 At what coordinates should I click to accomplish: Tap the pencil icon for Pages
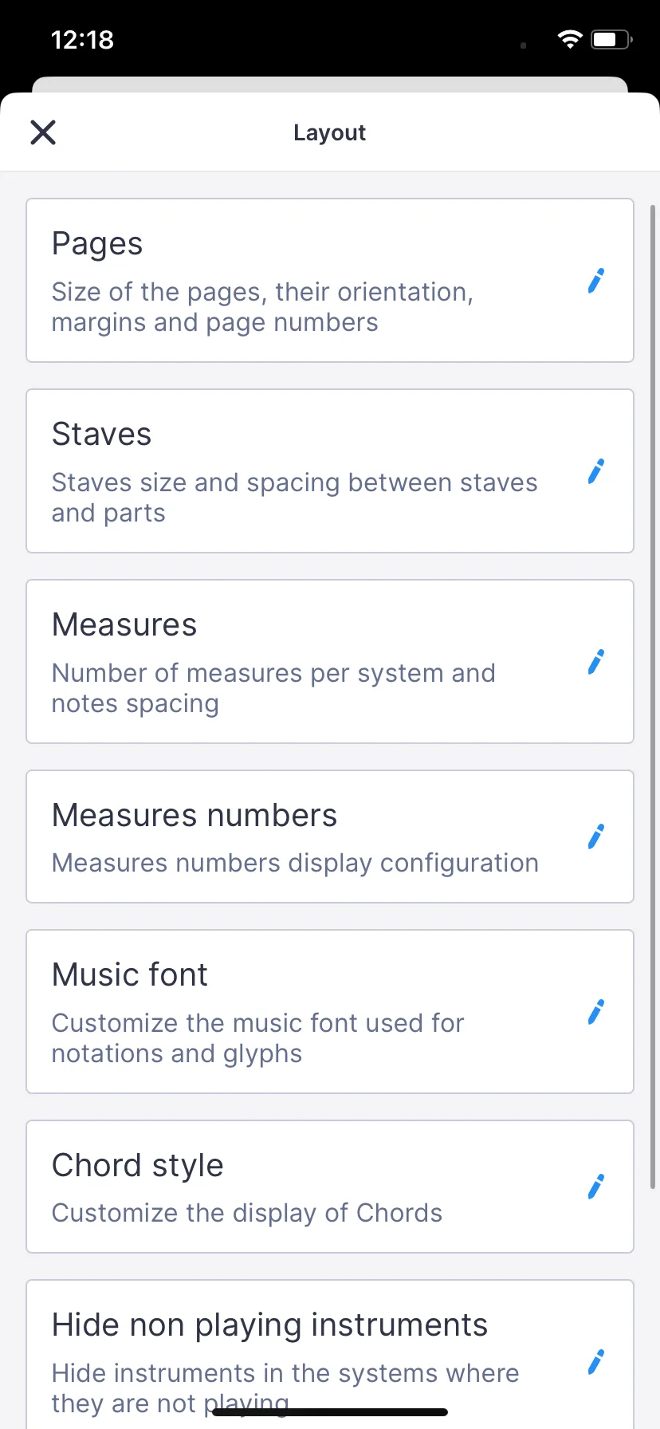(595, 281)
